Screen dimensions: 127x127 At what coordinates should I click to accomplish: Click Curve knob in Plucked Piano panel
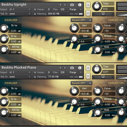(x=98, y=91)
